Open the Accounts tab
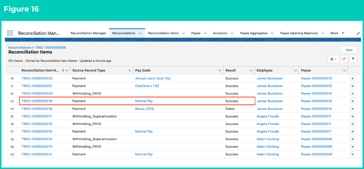The height and width of the screenshot is (169, 364). (x=220, y=33)
